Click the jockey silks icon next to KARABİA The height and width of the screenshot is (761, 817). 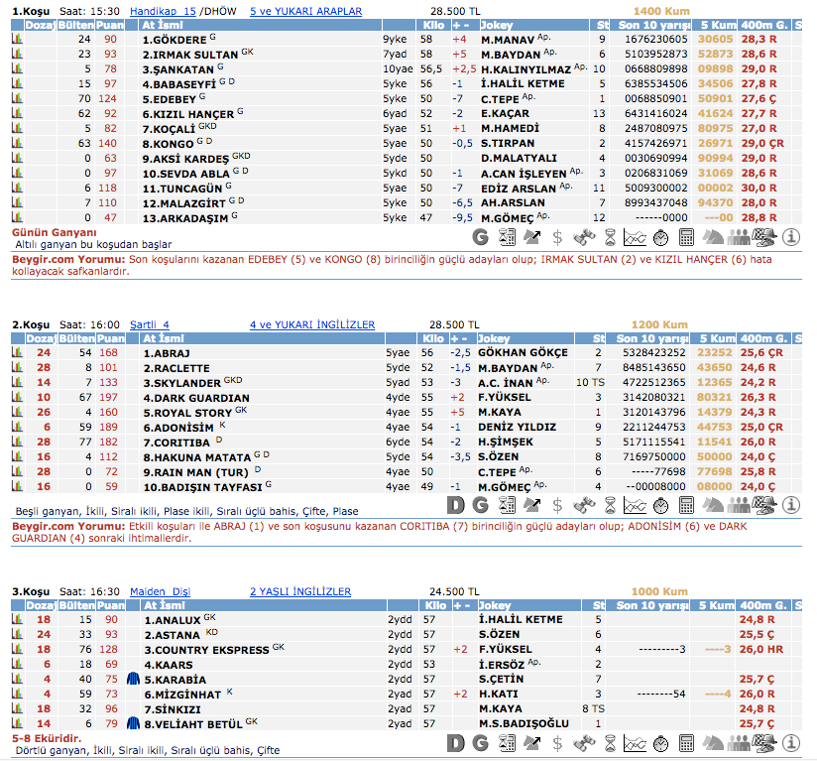pos(134,680)
